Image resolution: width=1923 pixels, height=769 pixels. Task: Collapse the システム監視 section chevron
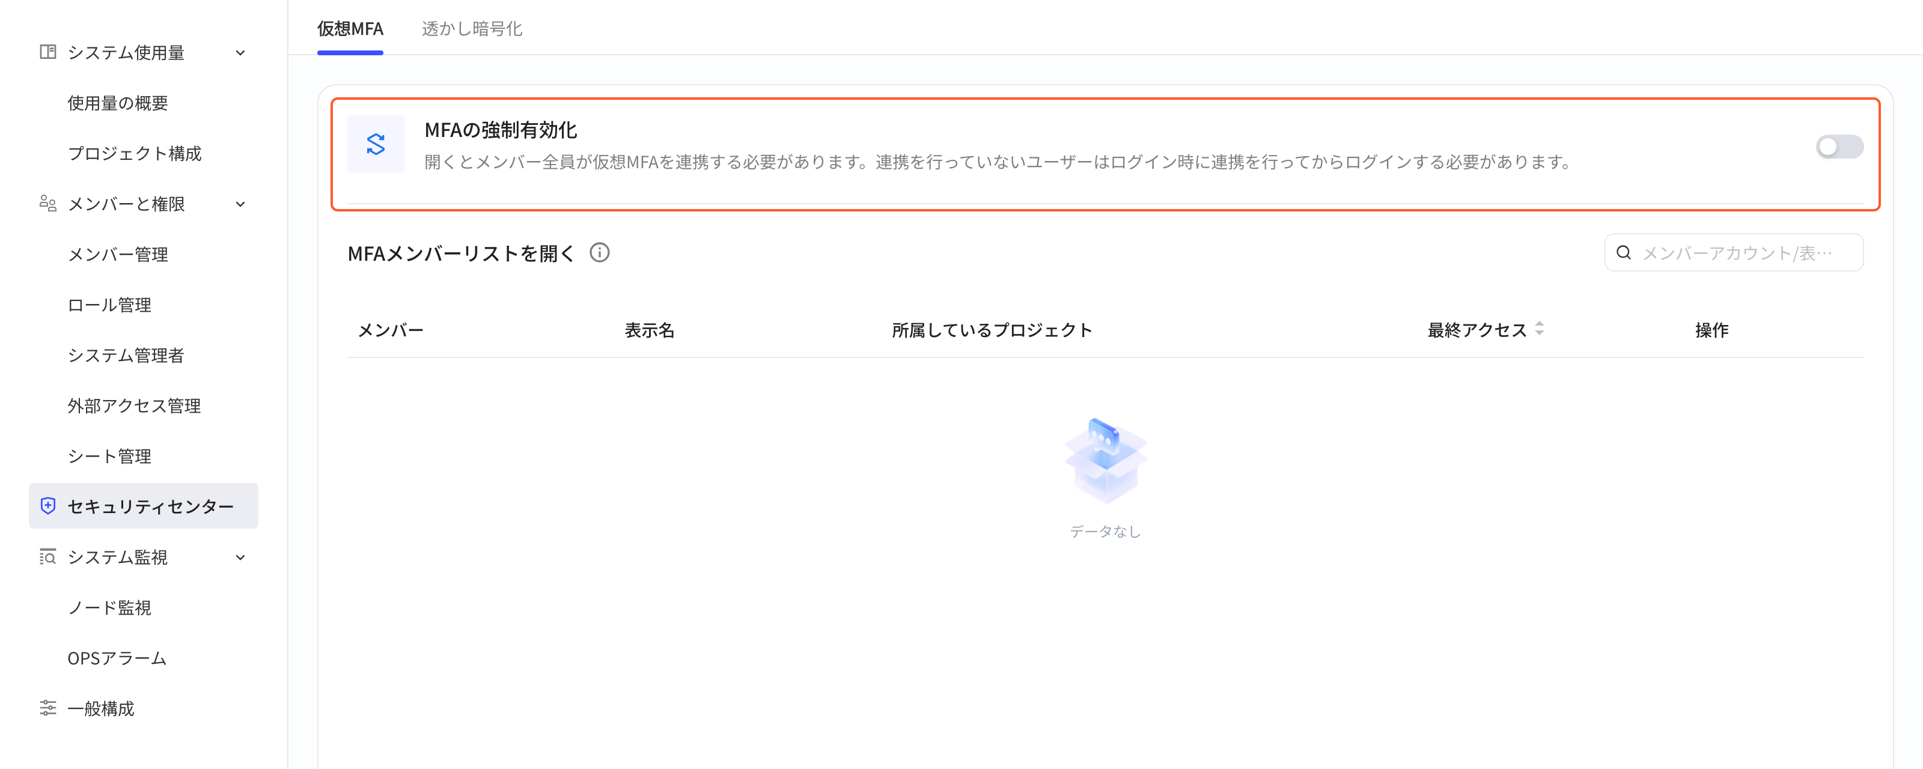click(x=240, y=558)
